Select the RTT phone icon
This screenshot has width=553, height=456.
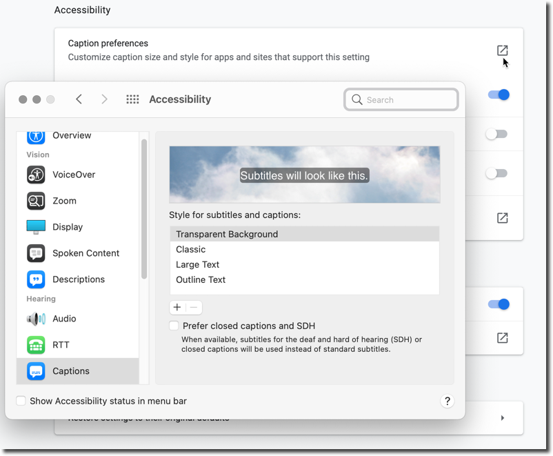coord(36,345)
